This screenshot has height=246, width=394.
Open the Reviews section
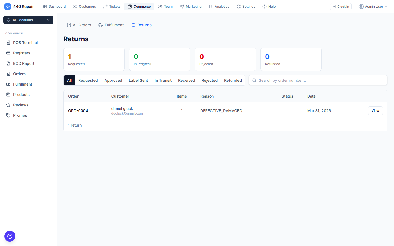(20, 105)
